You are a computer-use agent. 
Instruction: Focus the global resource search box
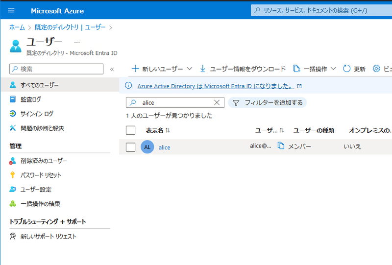[x=321, y=10]
